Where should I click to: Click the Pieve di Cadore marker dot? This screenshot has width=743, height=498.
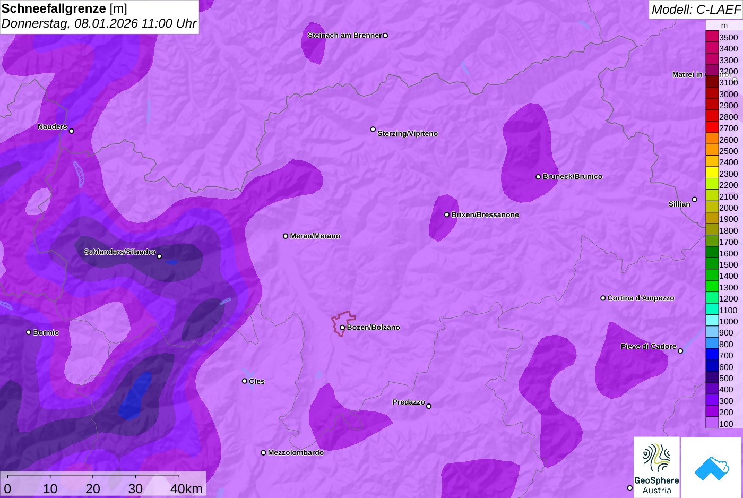(680, 351)
